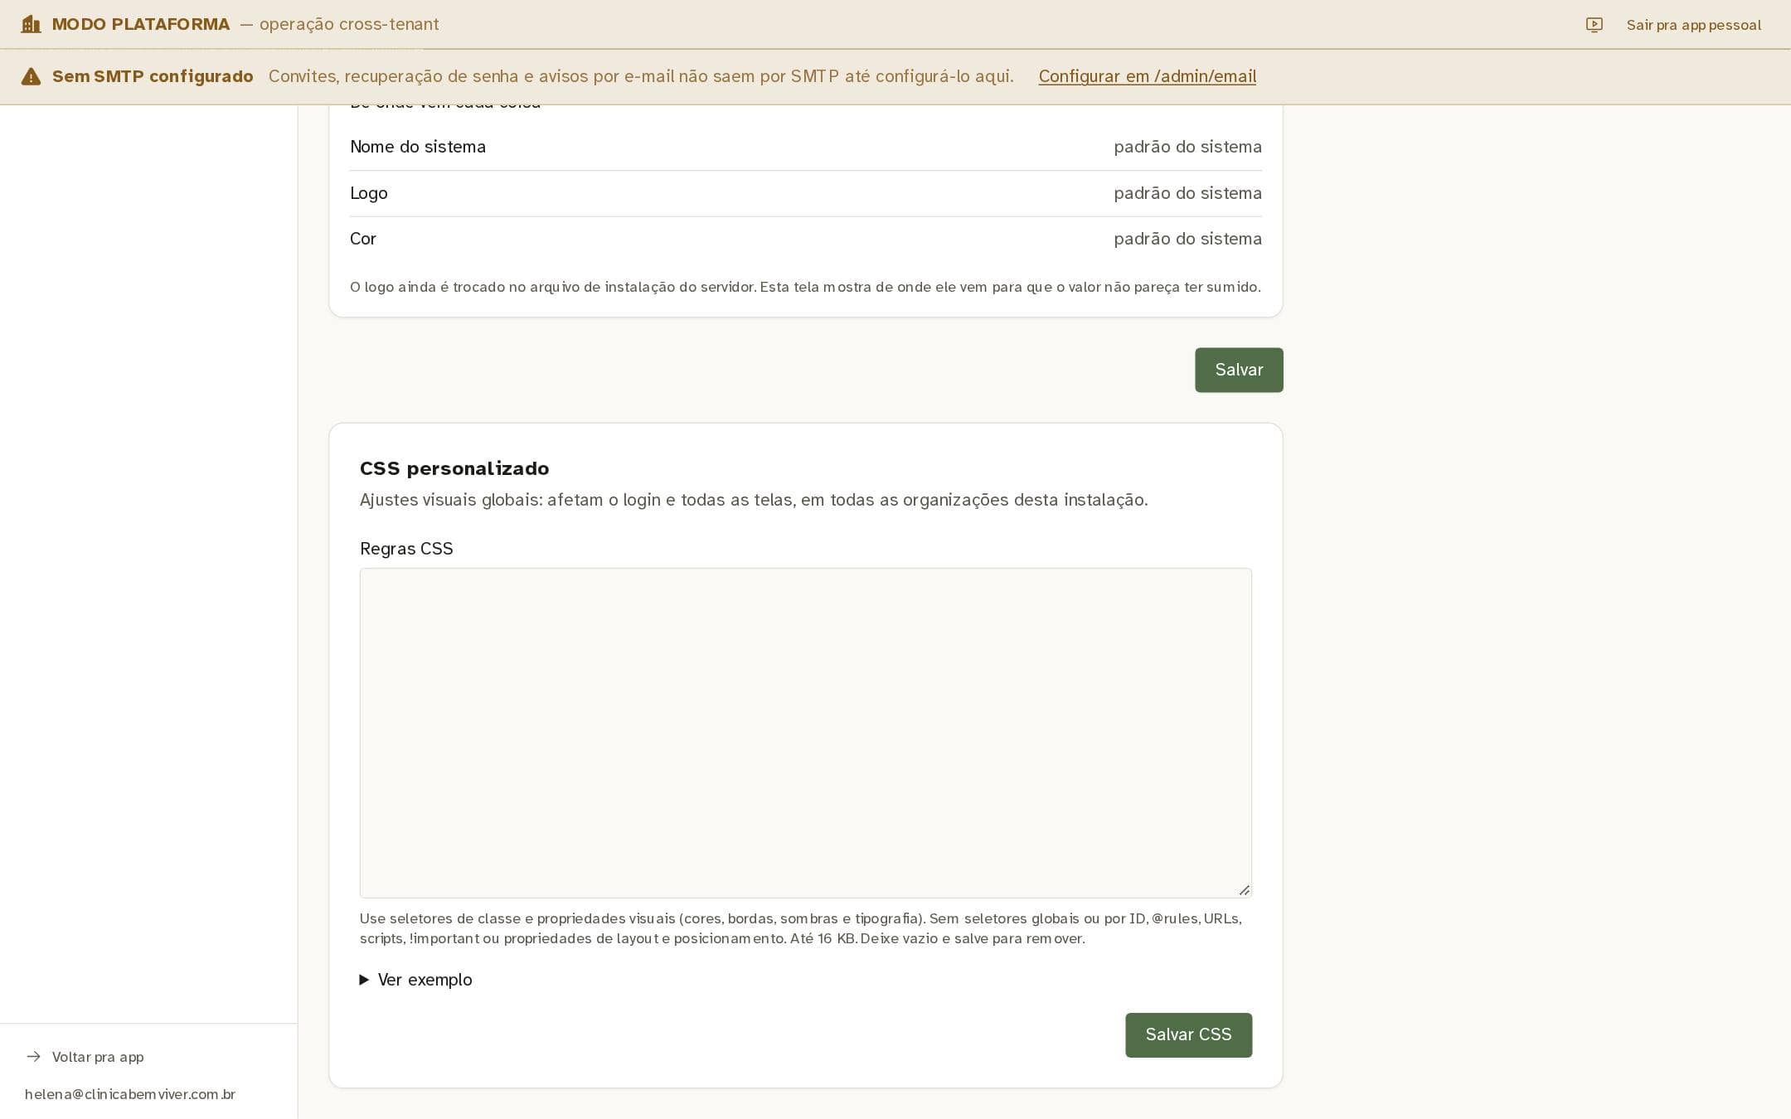Click the Sem SMTP configurado warning text
Image resolution: width=1791 pixels, height=1119 pixels.
pos(153,76)
